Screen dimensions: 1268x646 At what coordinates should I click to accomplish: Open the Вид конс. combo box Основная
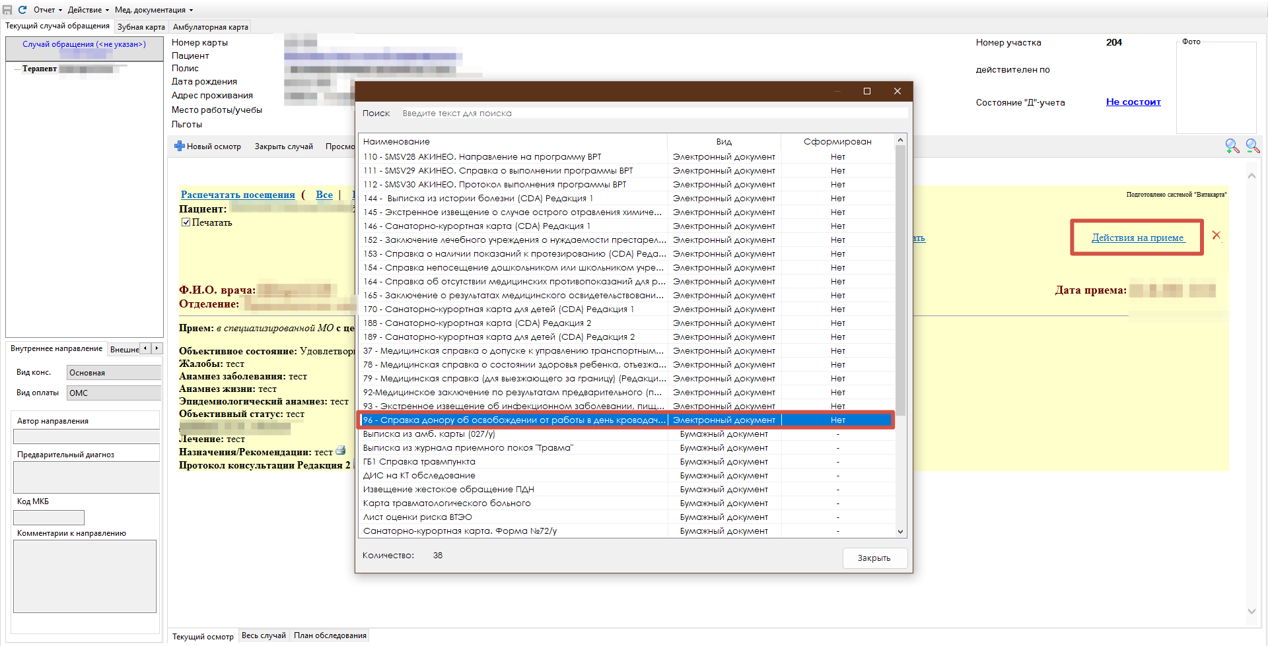click(114, 373)
